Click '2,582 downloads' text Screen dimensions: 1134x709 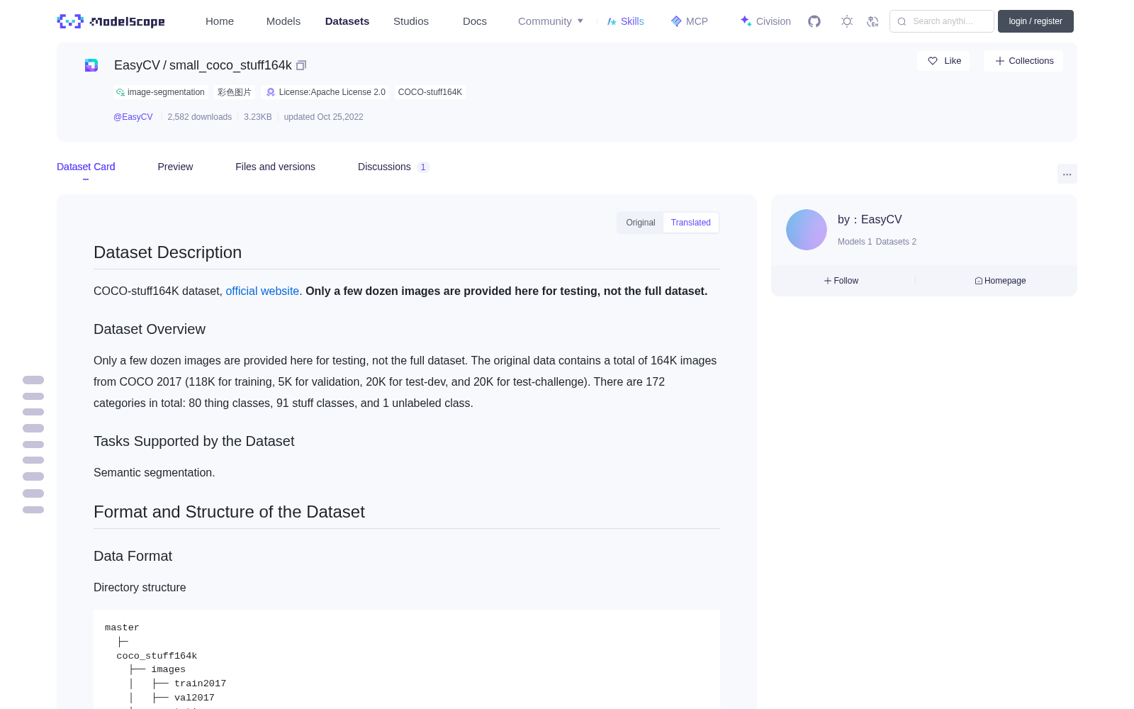click(199, 117)
